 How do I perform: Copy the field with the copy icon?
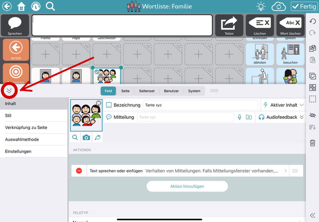coord(313,49)
